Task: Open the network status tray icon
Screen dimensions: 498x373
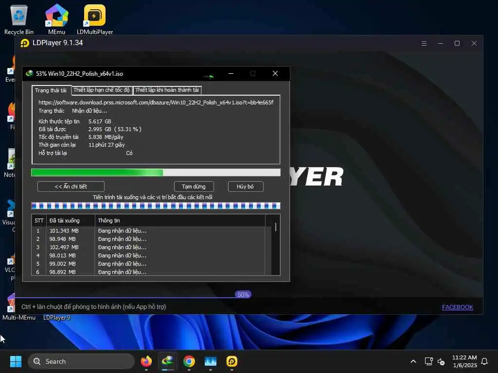Action: [x=429, y=361]
